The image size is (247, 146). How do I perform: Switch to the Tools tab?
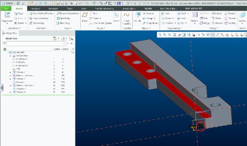69,8
